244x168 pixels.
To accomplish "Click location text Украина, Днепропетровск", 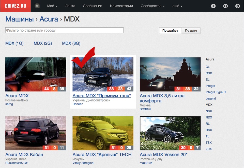I will [91, 100].
